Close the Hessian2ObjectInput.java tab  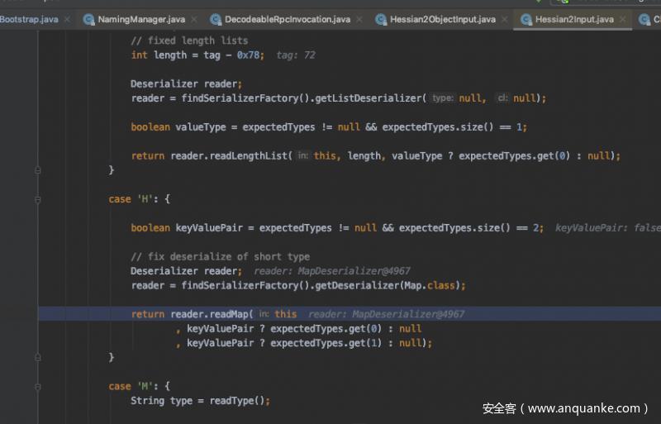click(503, 19)
